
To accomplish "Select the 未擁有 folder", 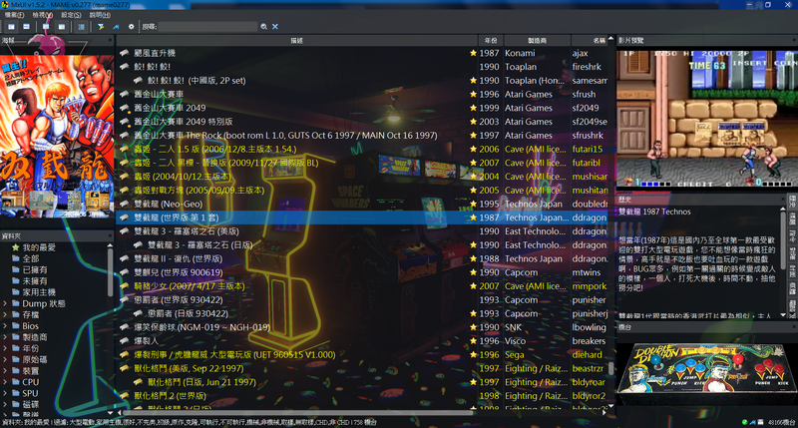I will [x=35, y=281].
